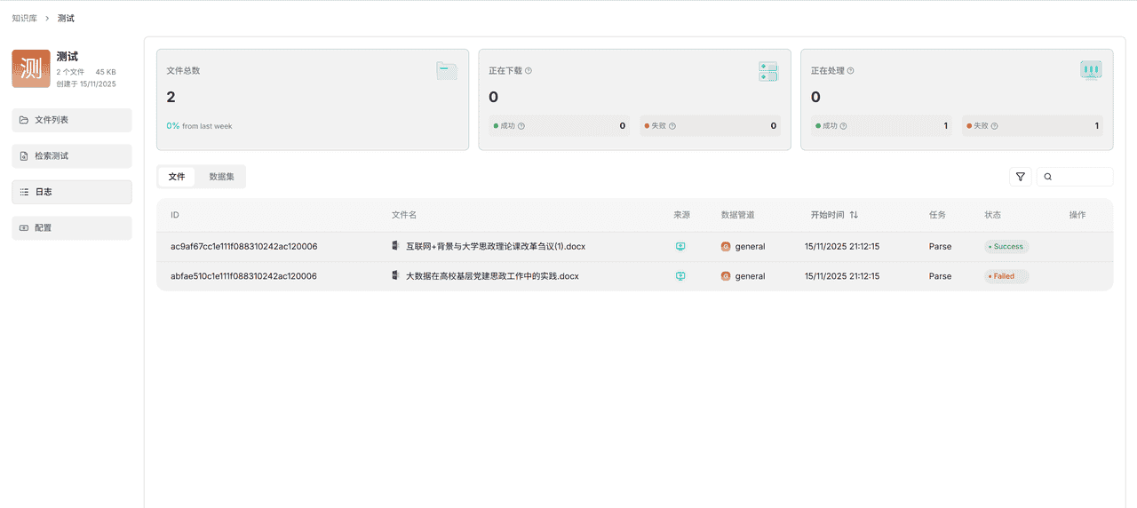Switch to the 数据集 tab
Viewport: 1137px width, 508px height.
click(x=221, y=177)
